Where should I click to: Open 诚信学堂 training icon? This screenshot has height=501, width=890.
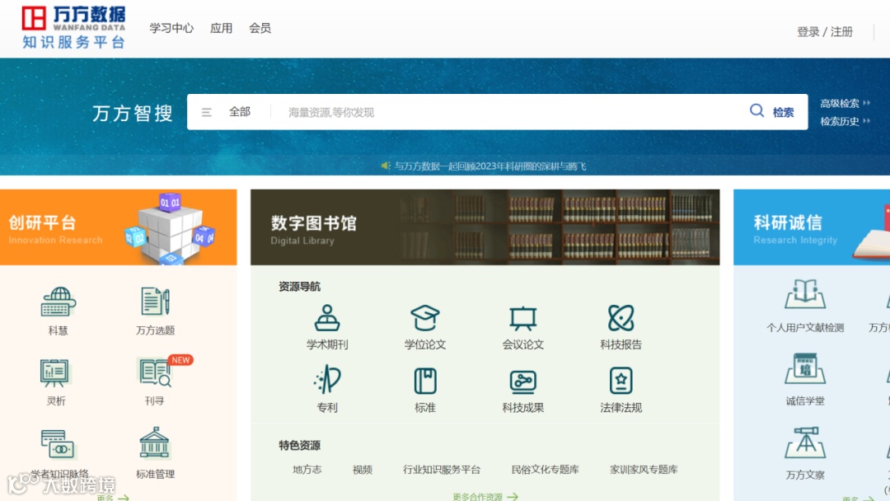(805, 368)
